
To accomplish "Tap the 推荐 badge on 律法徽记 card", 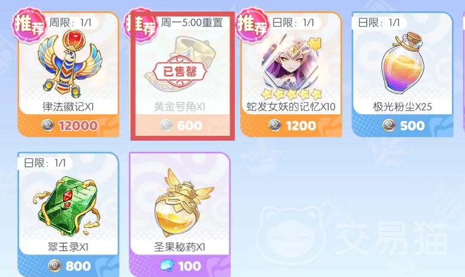I will pos(29,25).
